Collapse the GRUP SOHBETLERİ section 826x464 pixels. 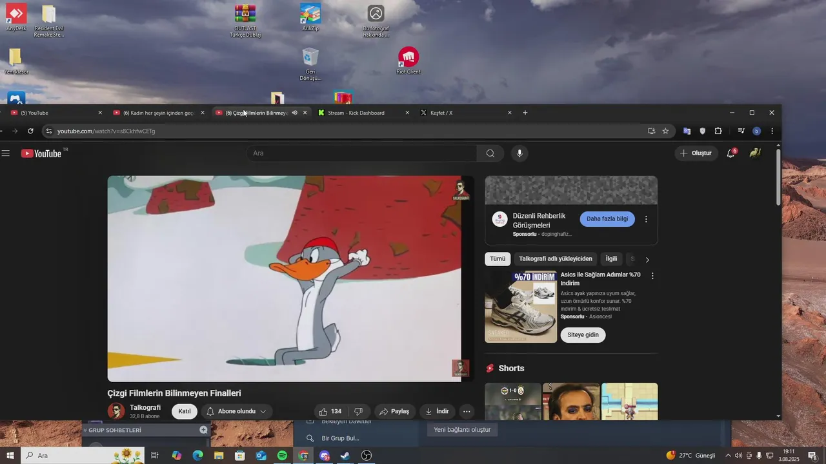coord(114,430)
